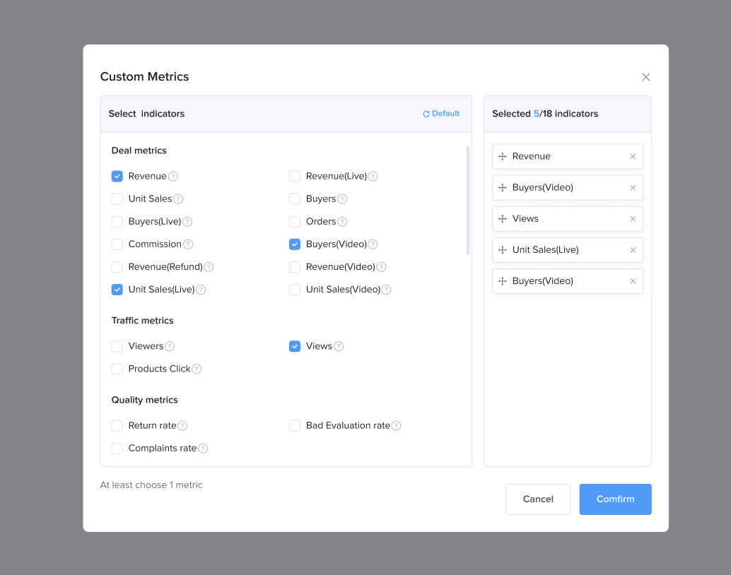Enable the Unit Sales checkbox
The height and width of the screenshot is (575, 731).
click(117, 199)
